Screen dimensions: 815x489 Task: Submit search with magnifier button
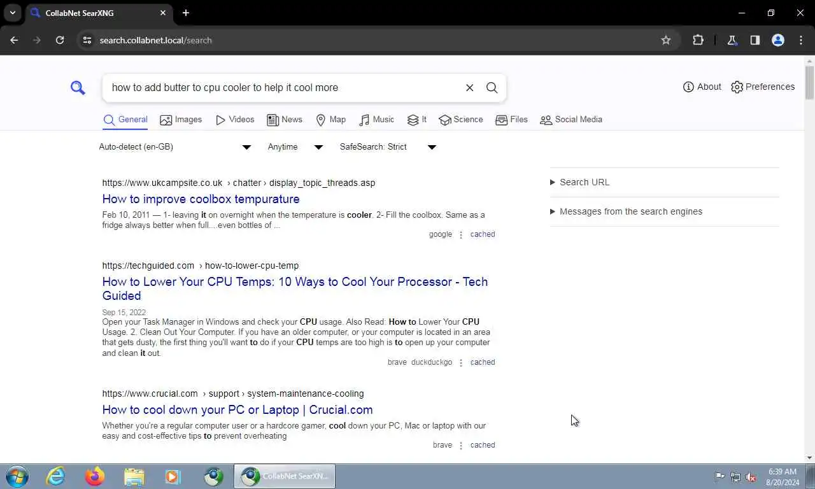492,88
